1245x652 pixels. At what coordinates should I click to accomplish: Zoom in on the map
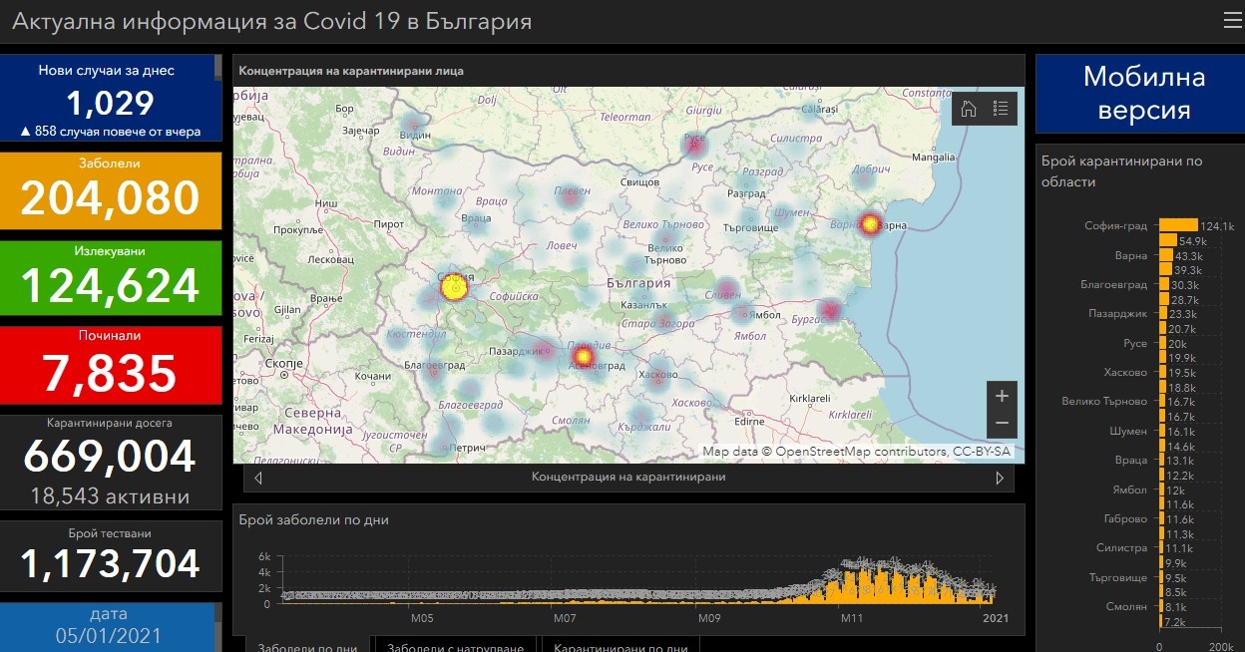[x=1002, y=396]
